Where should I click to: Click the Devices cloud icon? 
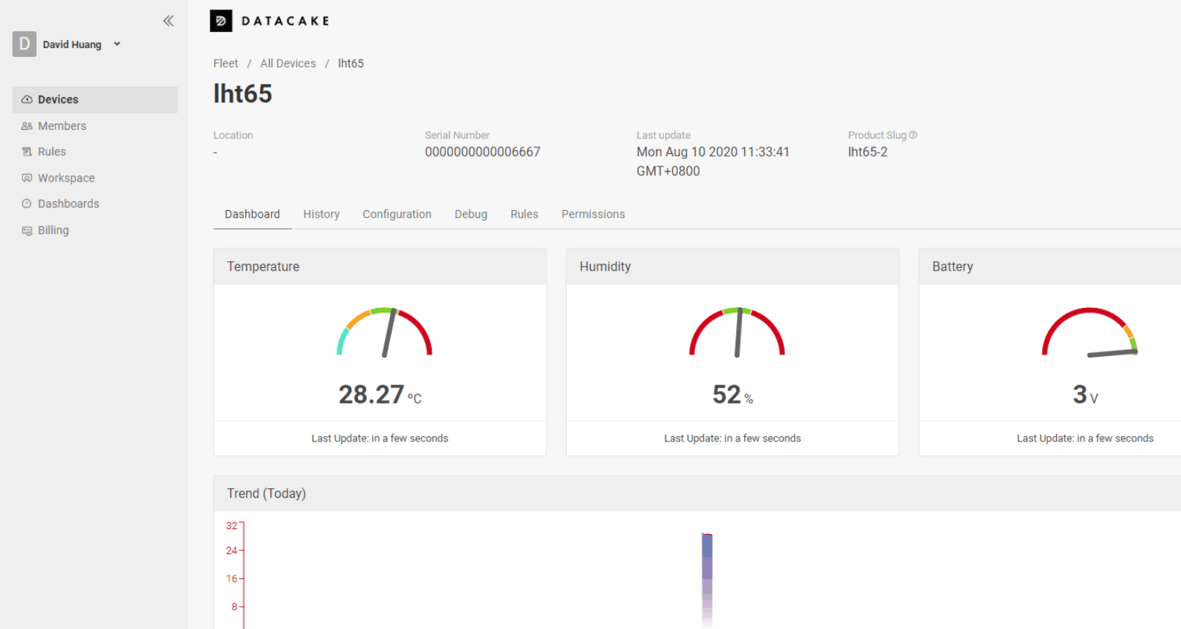coord(27,99)
